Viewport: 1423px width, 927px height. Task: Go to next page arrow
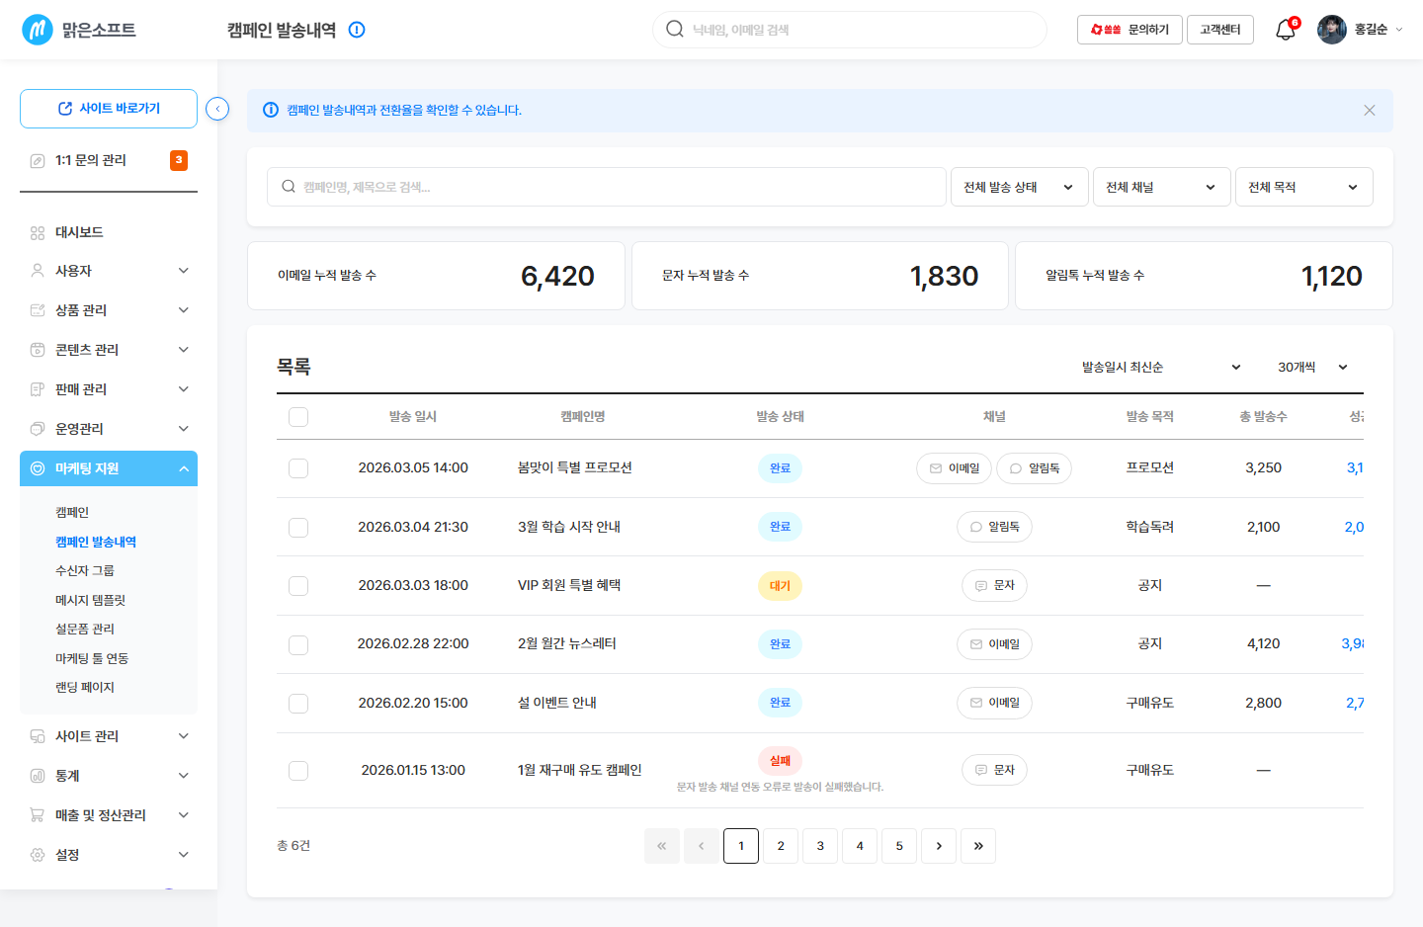(939, 846)
